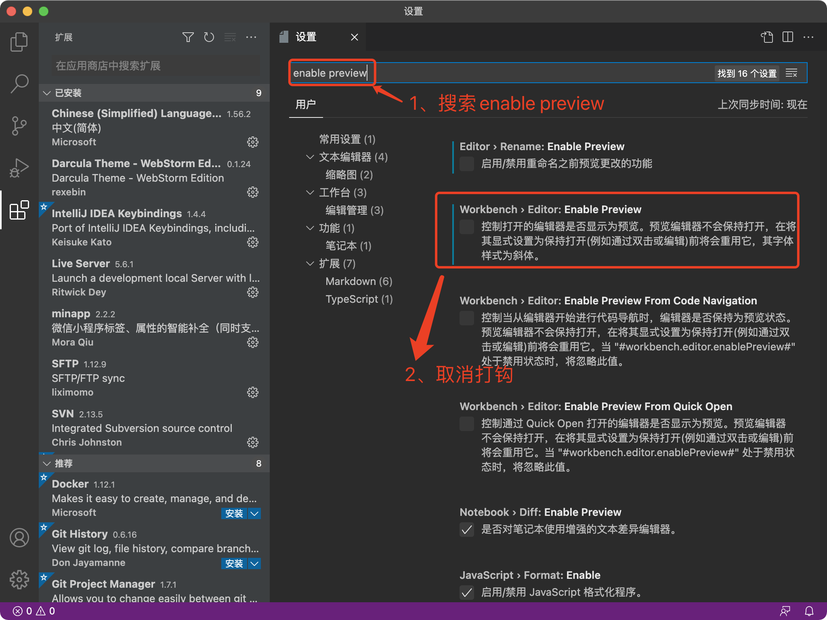The height and width of the screenshot is (620, 827).
Task: Open the Explorer view in the activity bar
Action: [19, 41]
